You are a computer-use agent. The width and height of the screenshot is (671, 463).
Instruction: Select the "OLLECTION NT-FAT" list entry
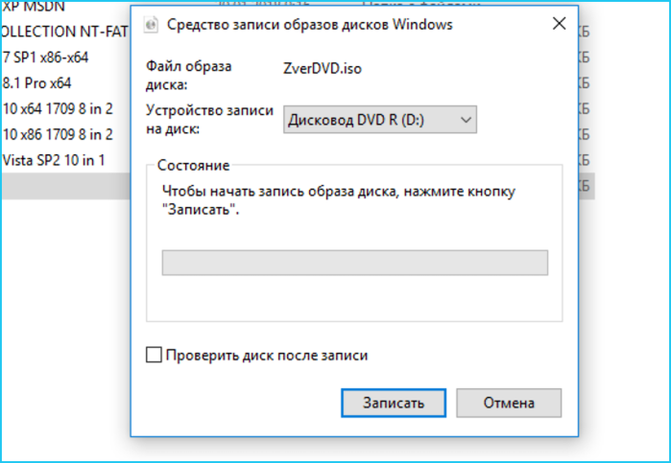(64, 32)
